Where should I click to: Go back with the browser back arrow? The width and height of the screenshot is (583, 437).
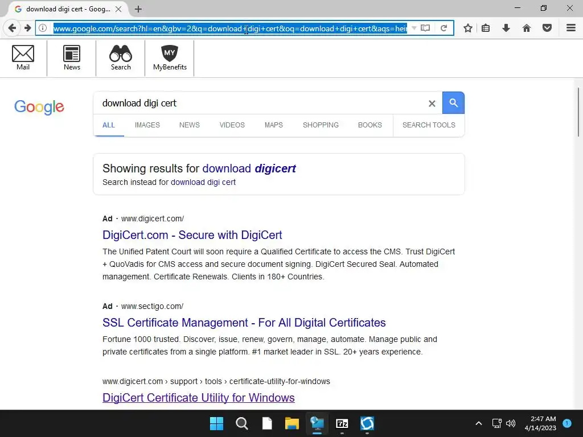point(12,28)
